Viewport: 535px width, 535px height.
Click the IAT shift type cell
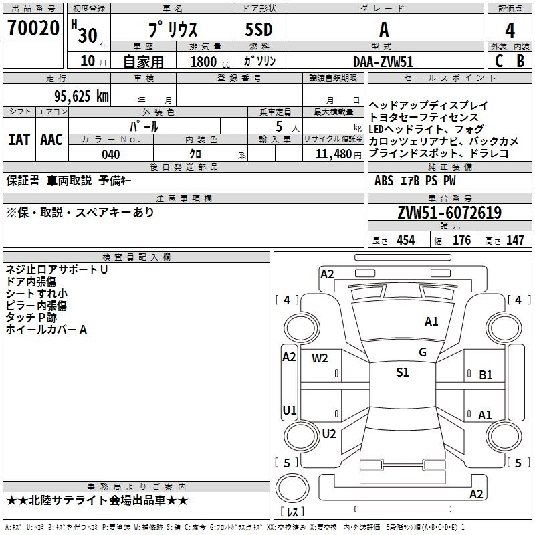19,140
